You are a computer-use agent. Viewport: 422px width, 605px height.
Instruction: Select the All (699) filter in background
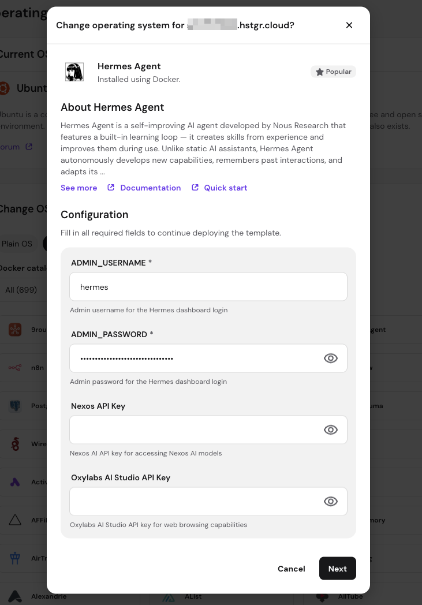(21, 290)
